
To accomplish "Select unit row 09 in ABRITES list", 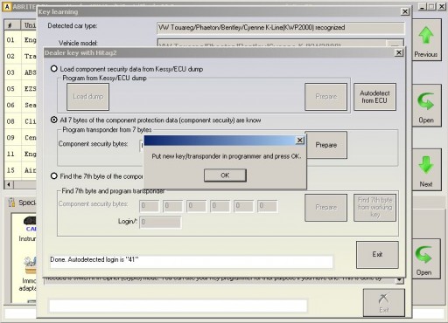I will click(20, 137).
